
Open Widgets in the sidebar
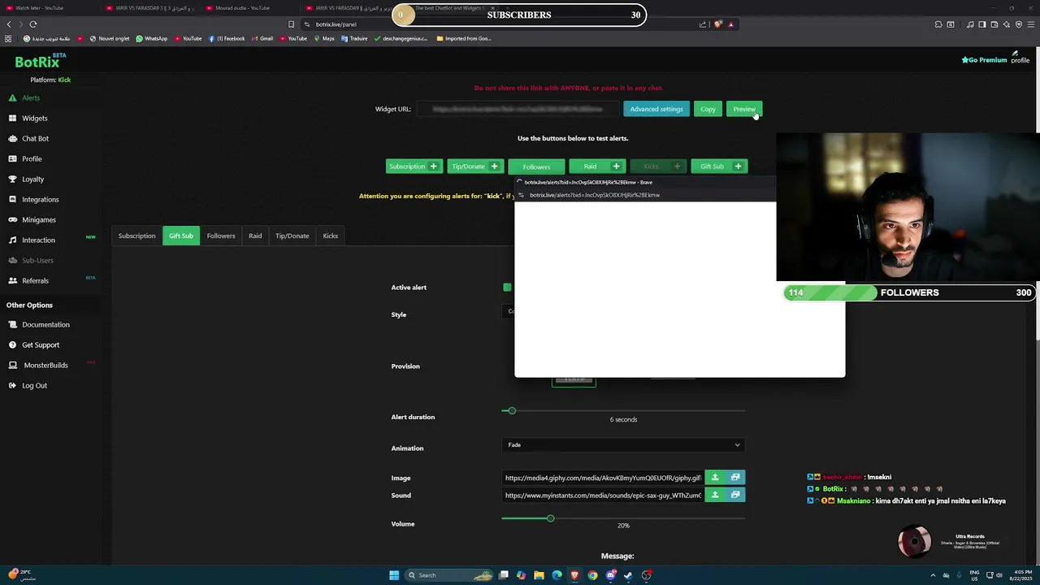pos(34,118)
